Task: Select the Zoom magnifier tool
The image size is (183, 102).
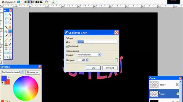Action: click(10, 23)
